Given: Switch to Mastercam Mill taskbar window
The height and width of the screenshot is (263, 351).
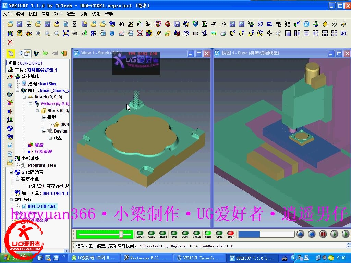Looking at the screenshot, I should coord(146,258).
